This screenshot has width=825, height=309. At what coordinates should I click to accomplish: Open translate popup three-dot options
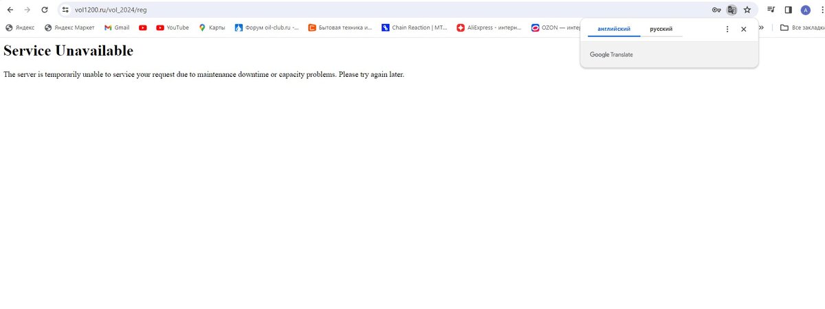(x=727, y=30)
